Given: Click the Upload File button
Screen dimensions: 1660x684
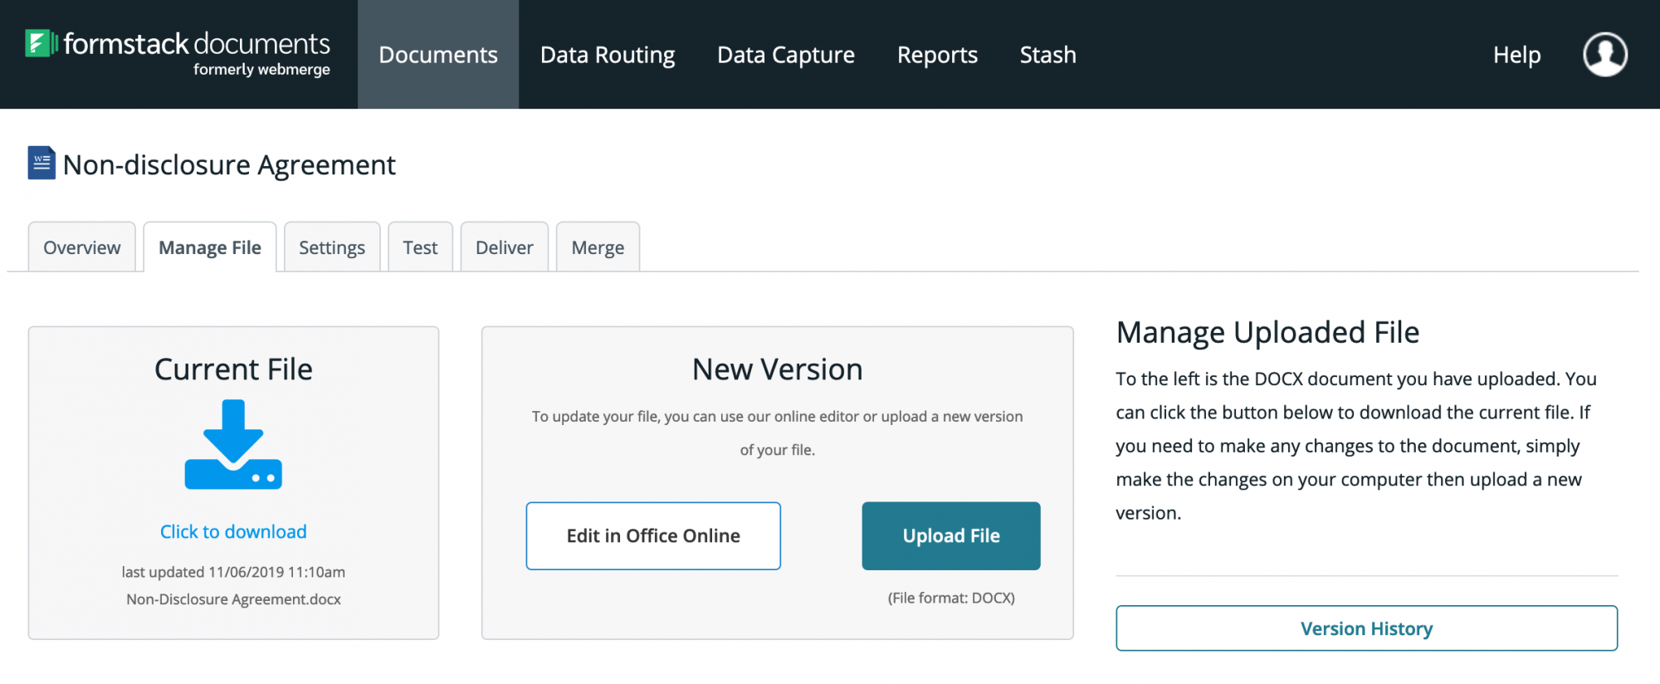Looking at the screenshot, I should 951,535.
